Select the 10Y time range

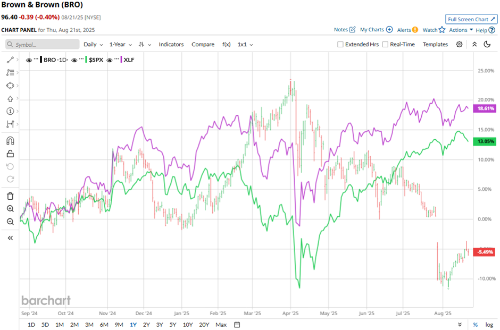187,325
